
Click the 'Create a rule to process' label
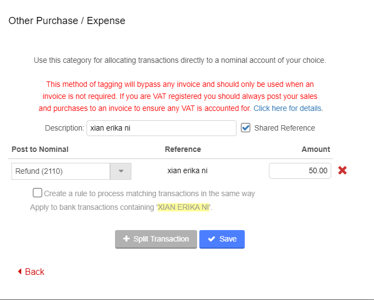149,193
